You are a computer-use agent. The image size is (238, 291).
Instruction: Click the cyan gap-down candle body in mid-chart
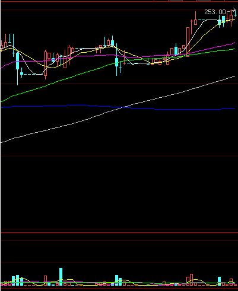pyautogui.click(x=117, y=62)
